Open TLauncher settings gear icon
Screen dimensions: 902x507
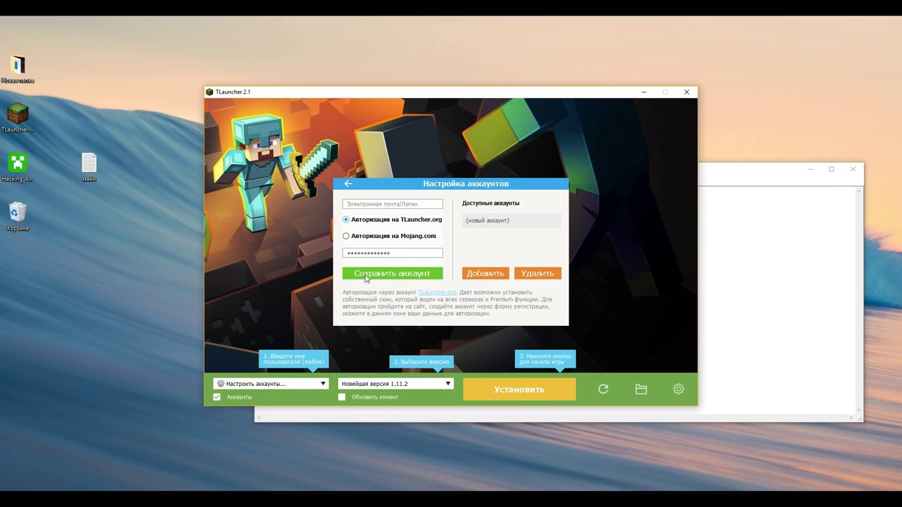pos(679,389)
